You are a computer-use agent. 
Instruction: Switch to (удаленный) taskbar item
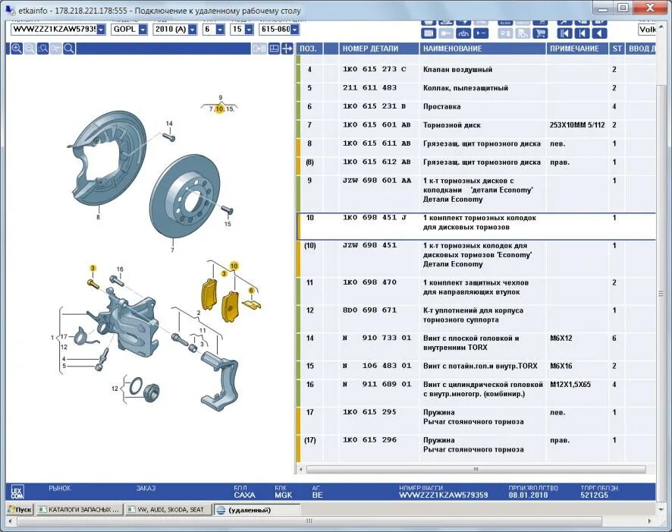[x=256, y=510]
